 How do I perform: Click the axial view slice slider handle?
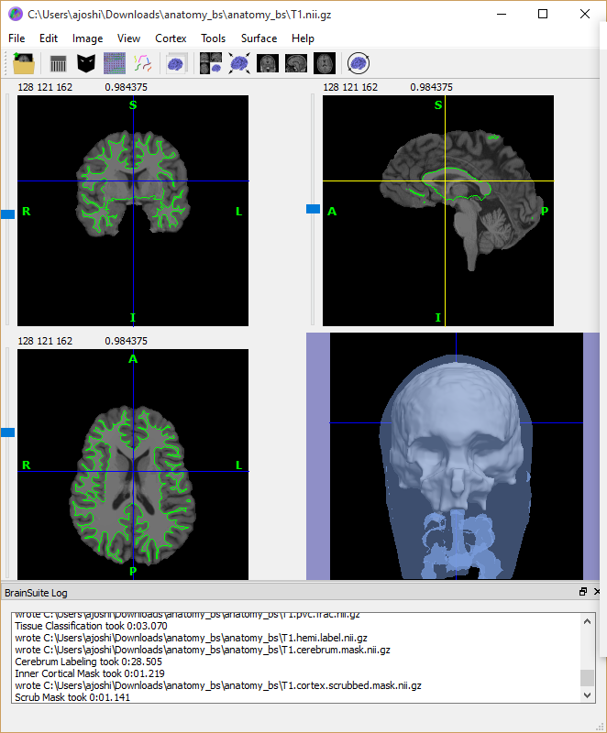8,432
